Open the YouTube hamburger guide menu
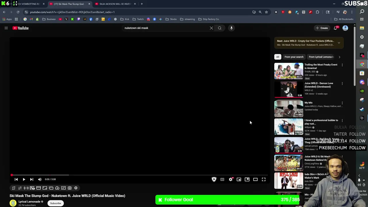Image resolution: width=368 pixels, height=207 pixels. [6, 28]
